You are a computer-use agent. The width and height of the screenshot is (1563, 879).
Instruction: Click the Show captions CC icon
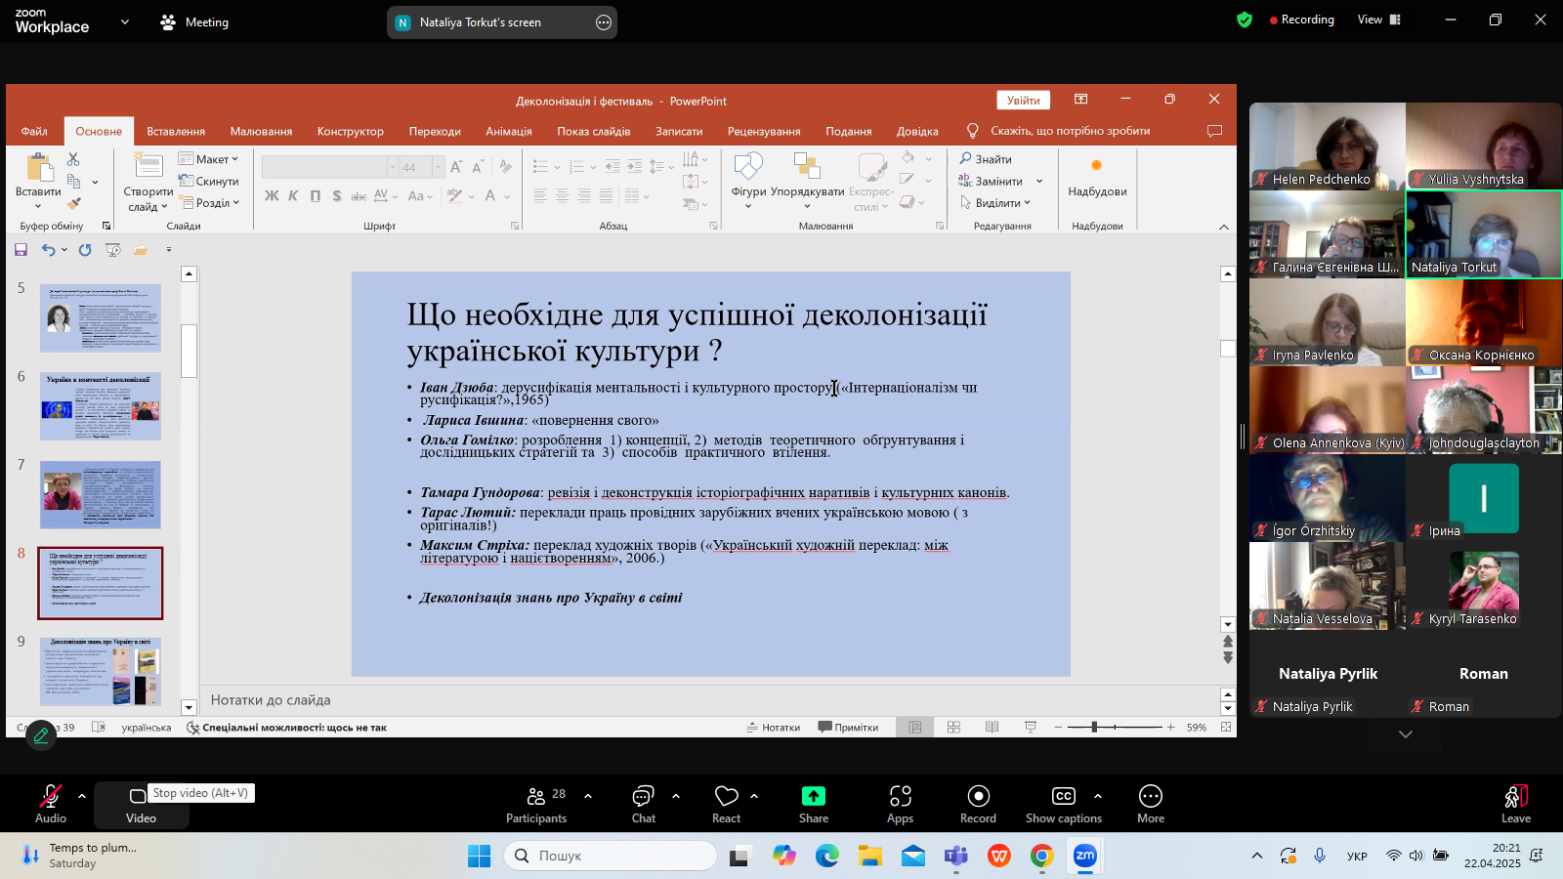coord(1063,796)
